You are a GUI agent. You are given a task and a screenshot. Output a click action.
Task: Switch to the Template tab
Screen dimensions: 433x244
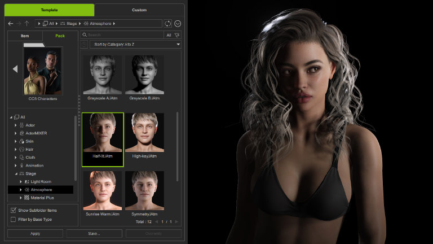[x=49, y=10]
